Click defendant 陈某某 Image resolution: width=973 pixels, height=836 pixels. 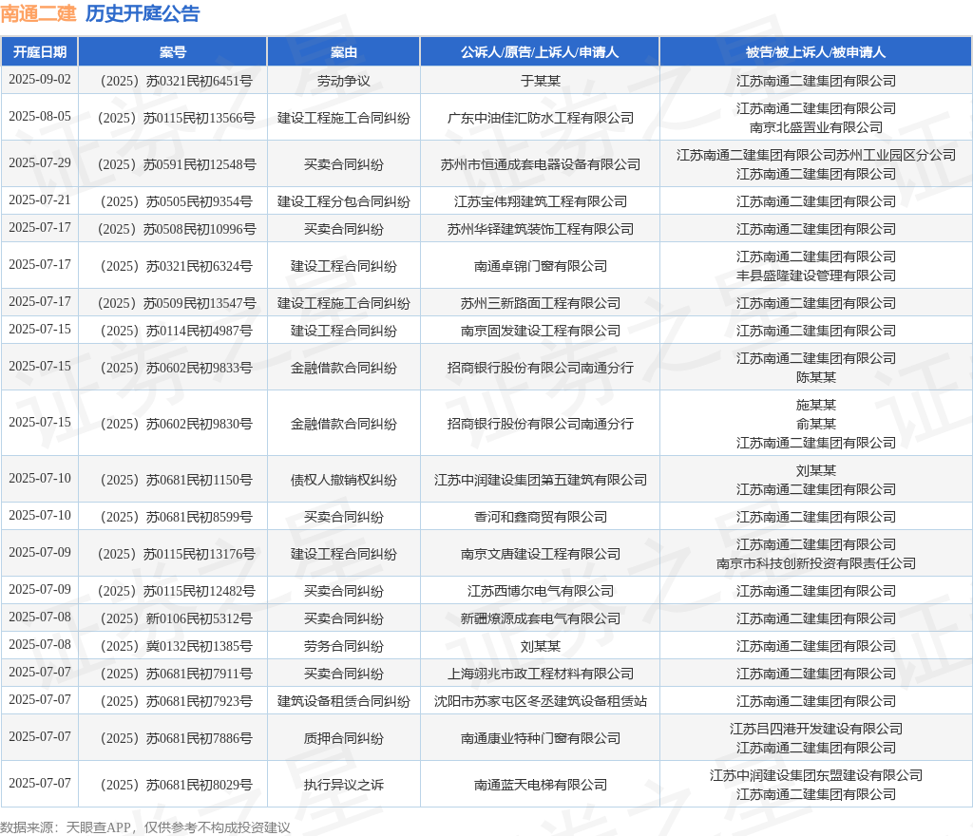816,377
